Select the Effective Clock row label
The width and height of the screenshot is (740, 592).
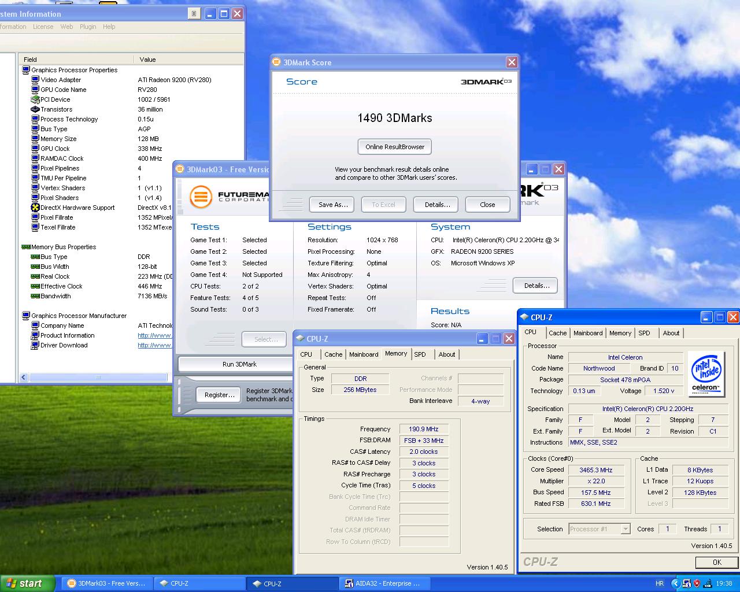[x=61, y=286]
